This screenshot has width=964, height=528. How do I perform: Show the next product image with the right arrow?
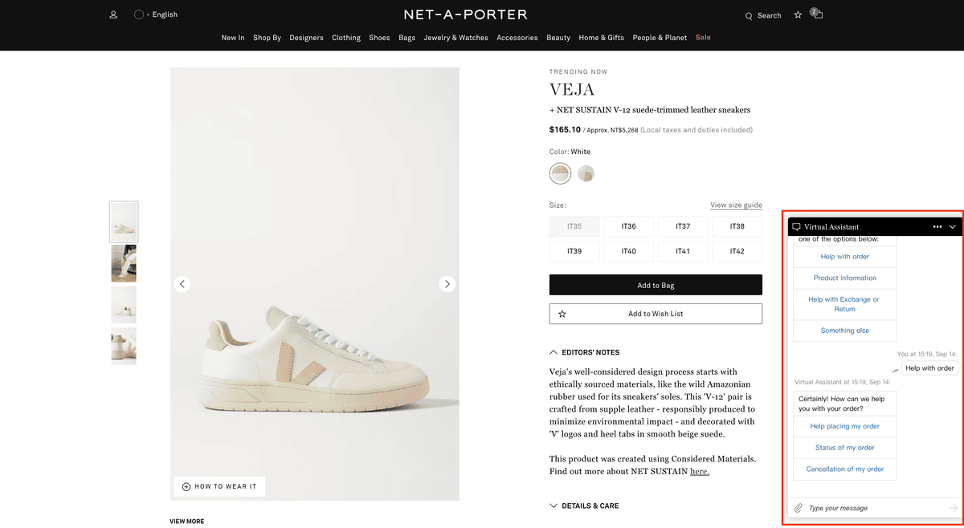click(x=447, y=283)
